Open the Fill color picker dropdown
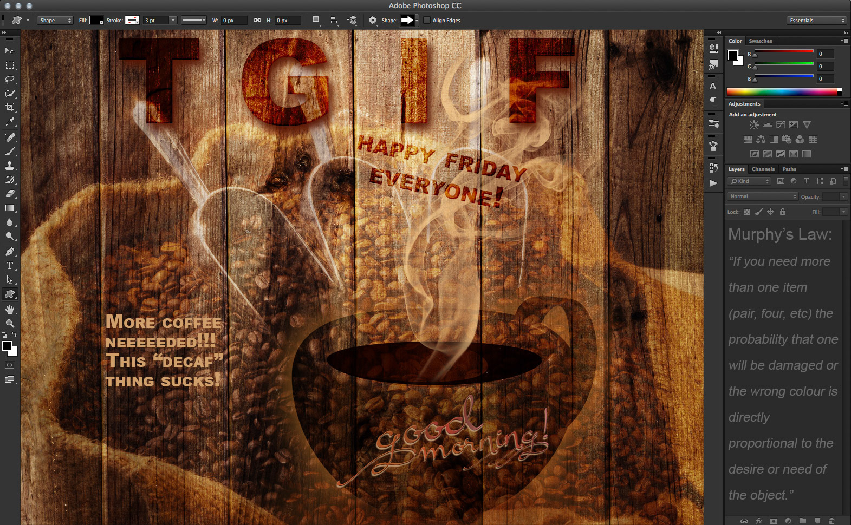 point(96,21)
